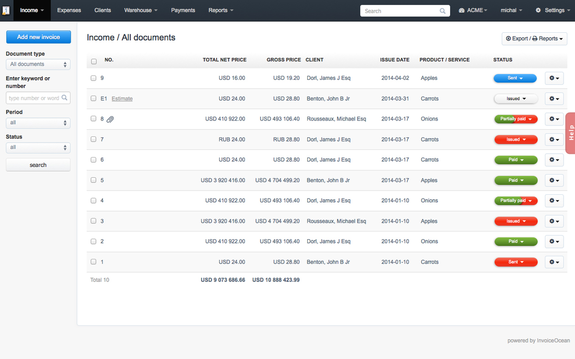Open gear actions menu for invoice 1
This screenshot has height=359, width=575.
click(x=554, y=262)
